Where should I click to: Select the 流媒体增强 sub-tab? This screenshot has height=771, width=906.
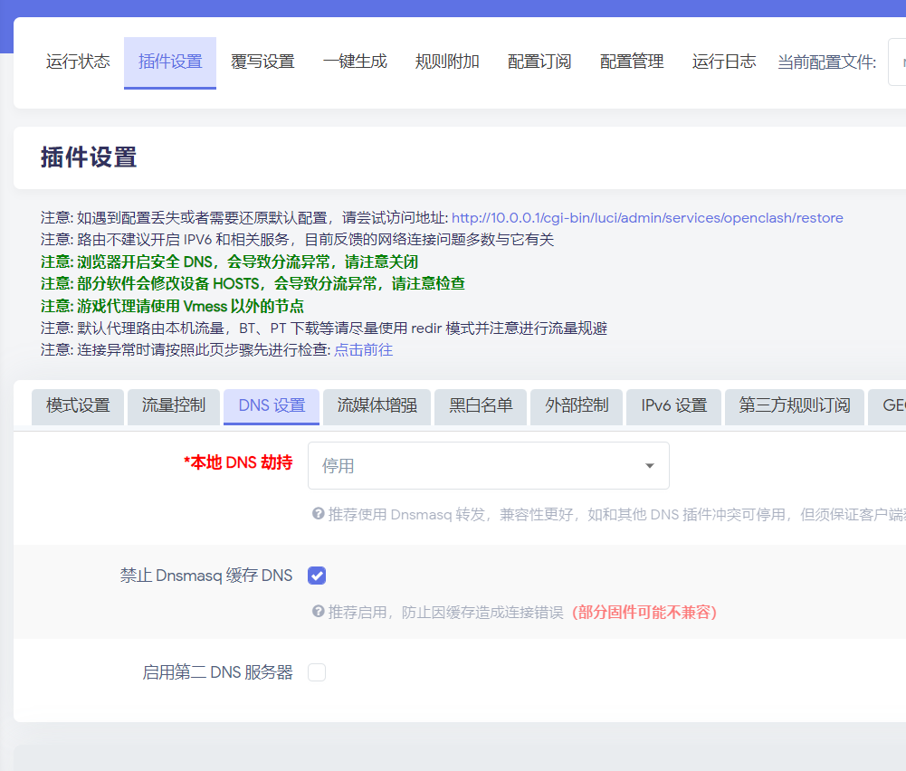click(377, 406)
